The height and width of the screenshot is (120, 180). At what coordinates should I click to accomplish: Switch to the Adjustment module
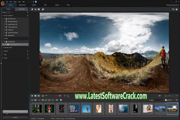[x=22, y=5]
